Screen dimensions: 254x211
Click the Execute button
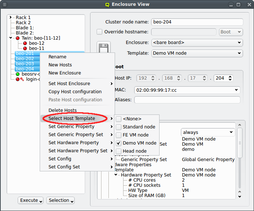[31, 200]
